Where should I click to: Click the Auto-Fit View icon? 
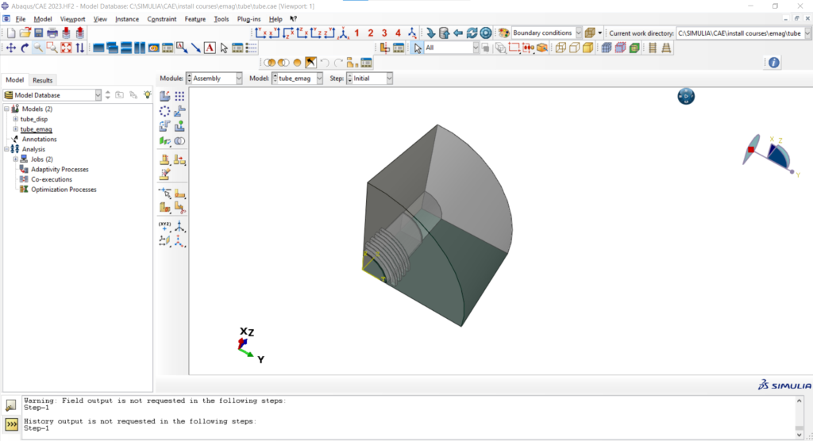tap(67, 48)
